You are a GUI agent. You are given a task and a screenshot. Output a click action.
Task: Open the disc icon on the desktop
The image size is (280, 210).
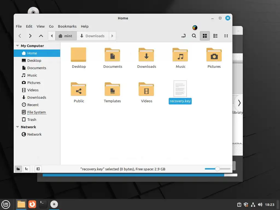coord(33,11)
